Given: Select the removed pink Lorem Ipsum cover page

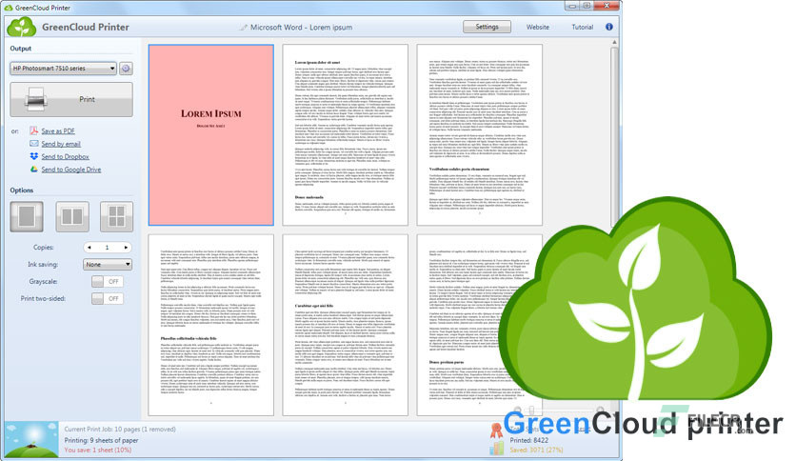Looking at the screenshot, I should pyautogui.click(x=211, y=134).
